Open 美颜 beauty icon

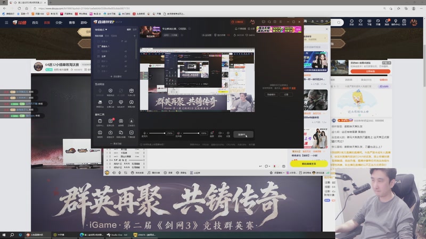pyautogui.click(x=212, y=134)
